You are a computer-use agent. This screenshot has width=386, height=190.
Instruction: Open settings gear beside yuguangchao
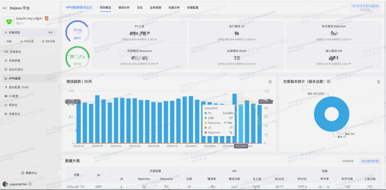point(30,184)
